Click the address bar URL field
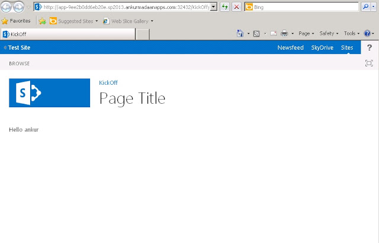Viewport: 379px width, 243px height. (122, 7)
